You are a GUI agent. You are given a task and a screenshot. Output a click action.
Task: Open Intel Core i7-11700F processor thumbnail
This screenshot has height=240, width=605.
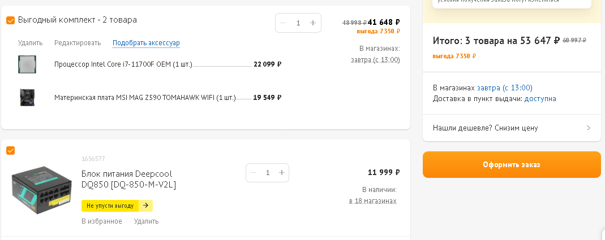pyautogui.click(x=27, y=64)
